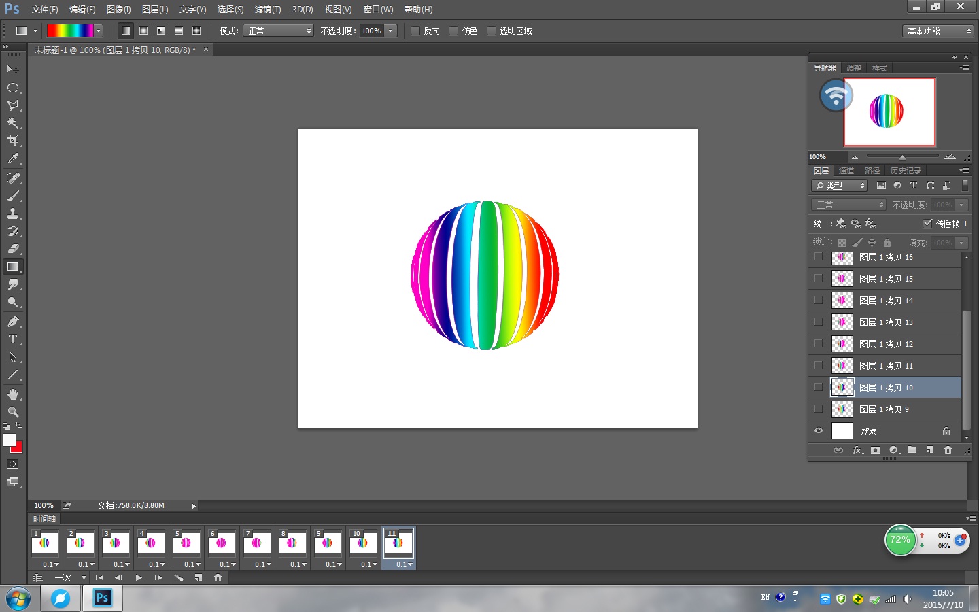This screenshot has width=979, height=612.
Task: Go to the first animation frame
Action: [99, 578]
